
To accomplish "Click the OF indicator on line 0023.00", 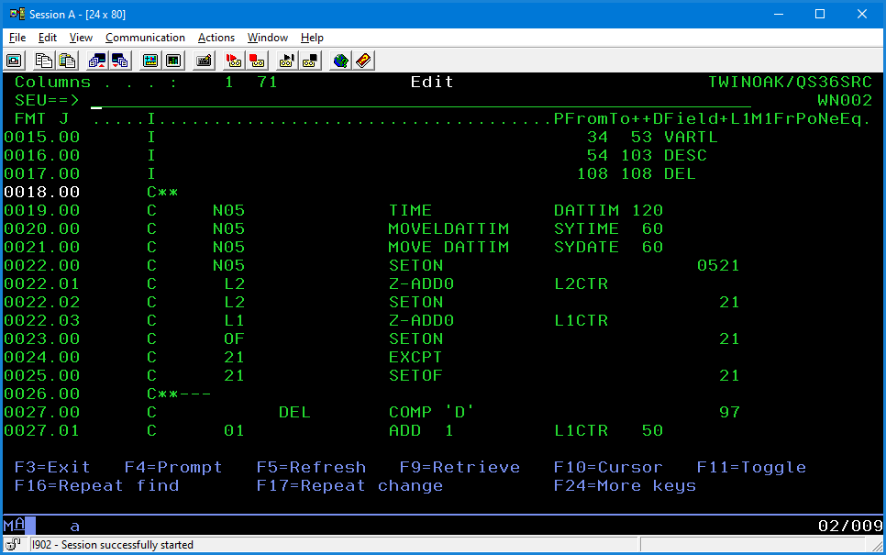I will point(234,339).
